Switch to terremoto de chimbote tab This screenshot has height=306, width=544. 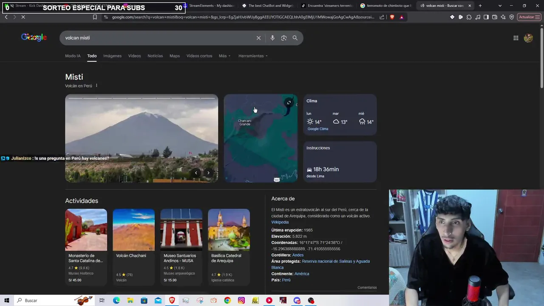coord(385,6)
